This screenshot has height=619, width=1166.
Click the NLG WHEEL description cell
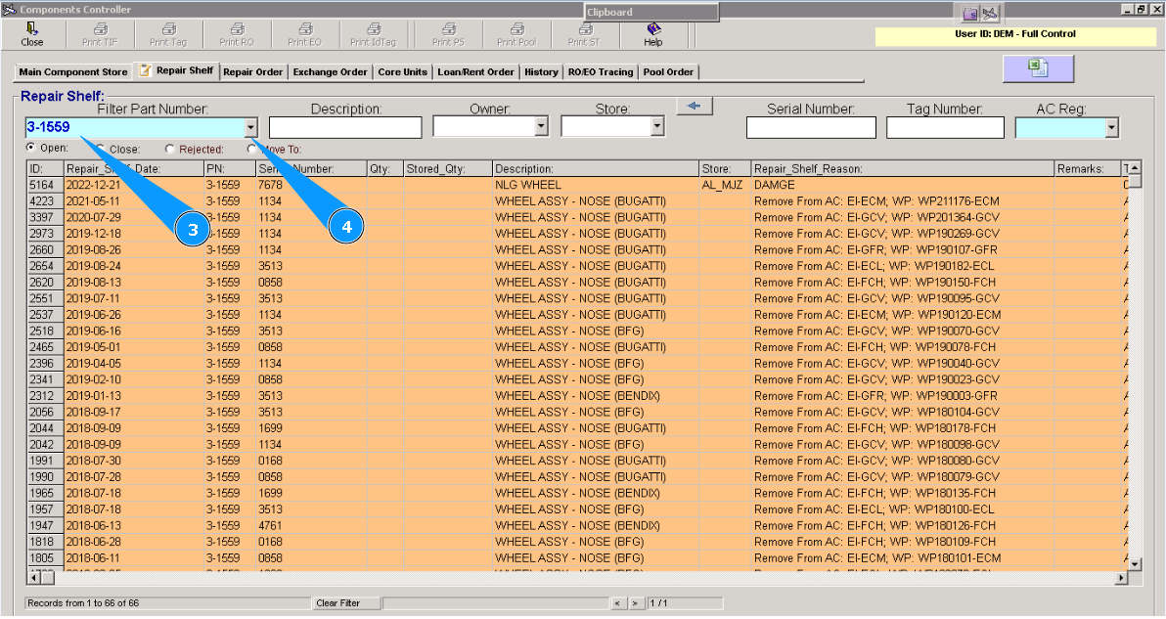[x=595, y=185]
